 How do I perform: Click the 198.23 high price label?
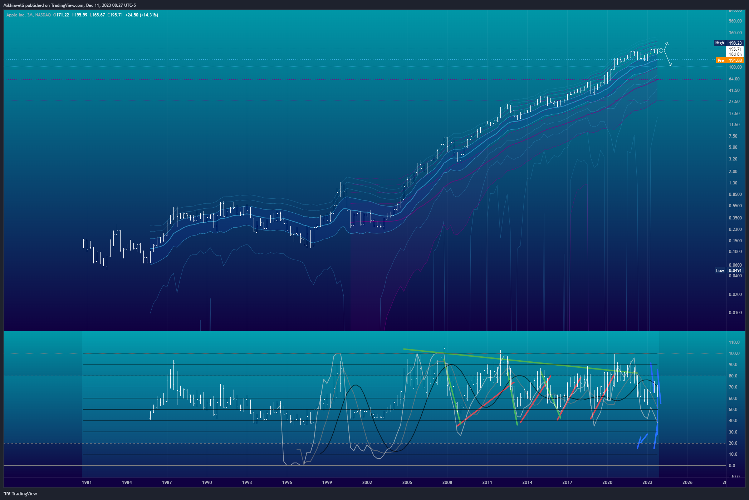click(x=735, y=43)
